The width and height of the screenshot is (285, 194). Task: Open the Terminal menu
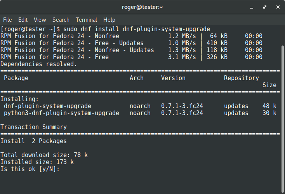(86, 20)
